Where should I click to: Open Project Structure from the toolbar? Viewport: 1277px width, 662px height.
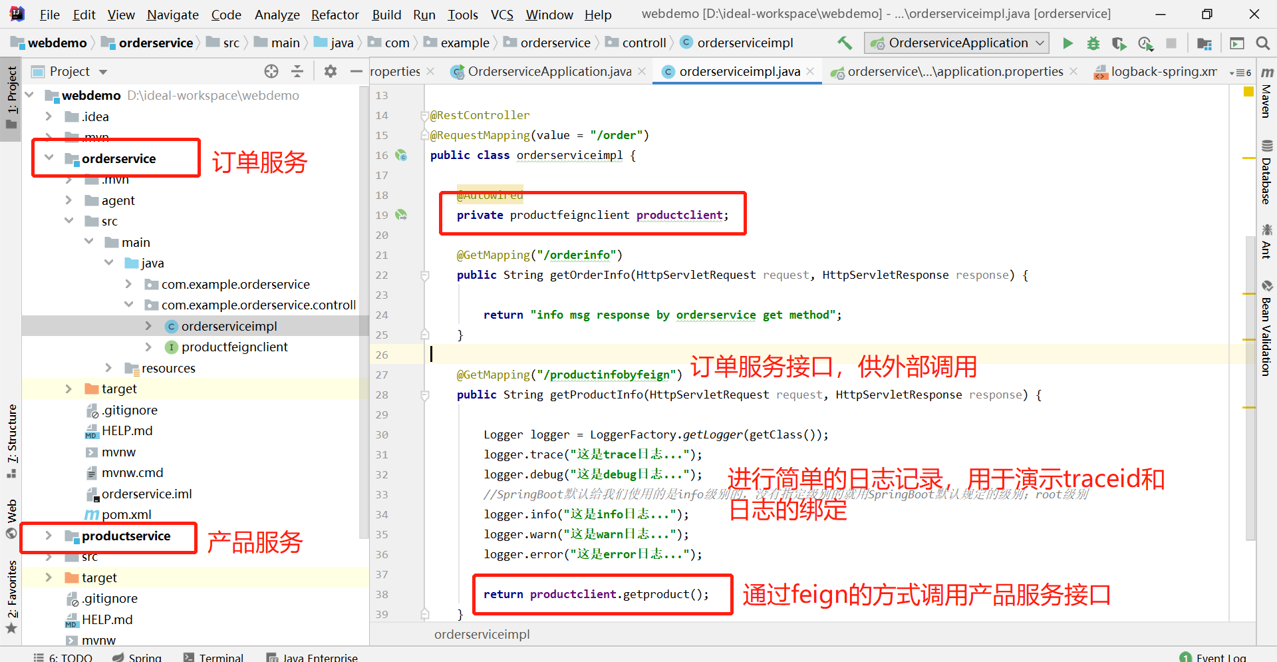[x=1204, y=43]
